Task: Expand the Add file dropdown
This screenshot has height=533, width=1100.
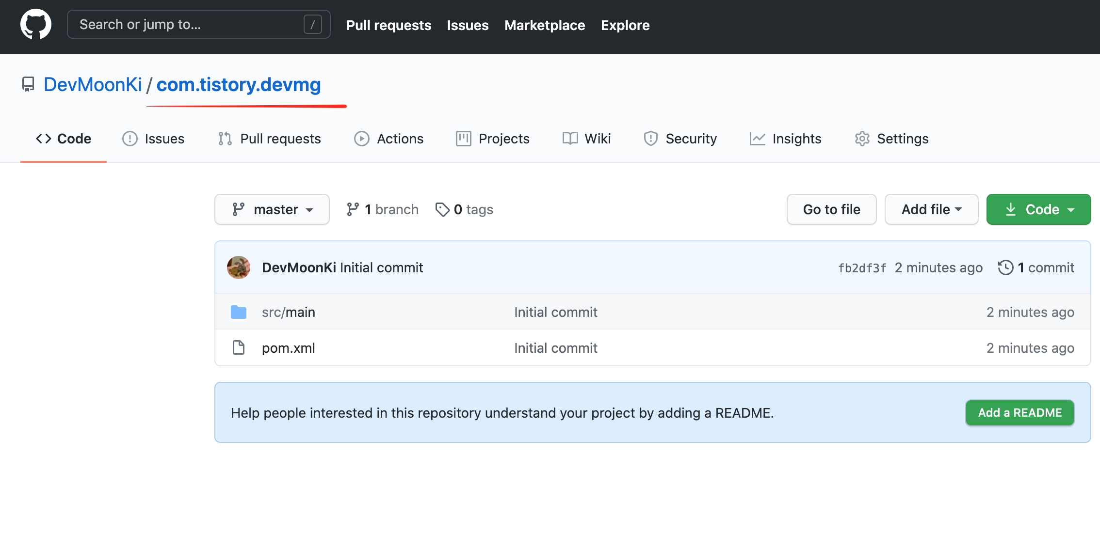Action: (x=931, y=209)
